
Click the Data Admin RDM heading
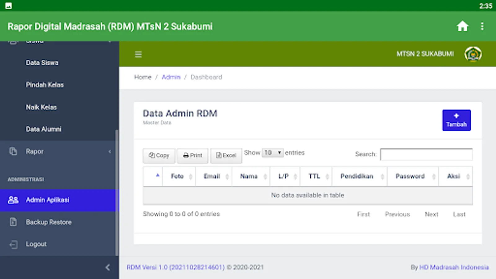180,113
